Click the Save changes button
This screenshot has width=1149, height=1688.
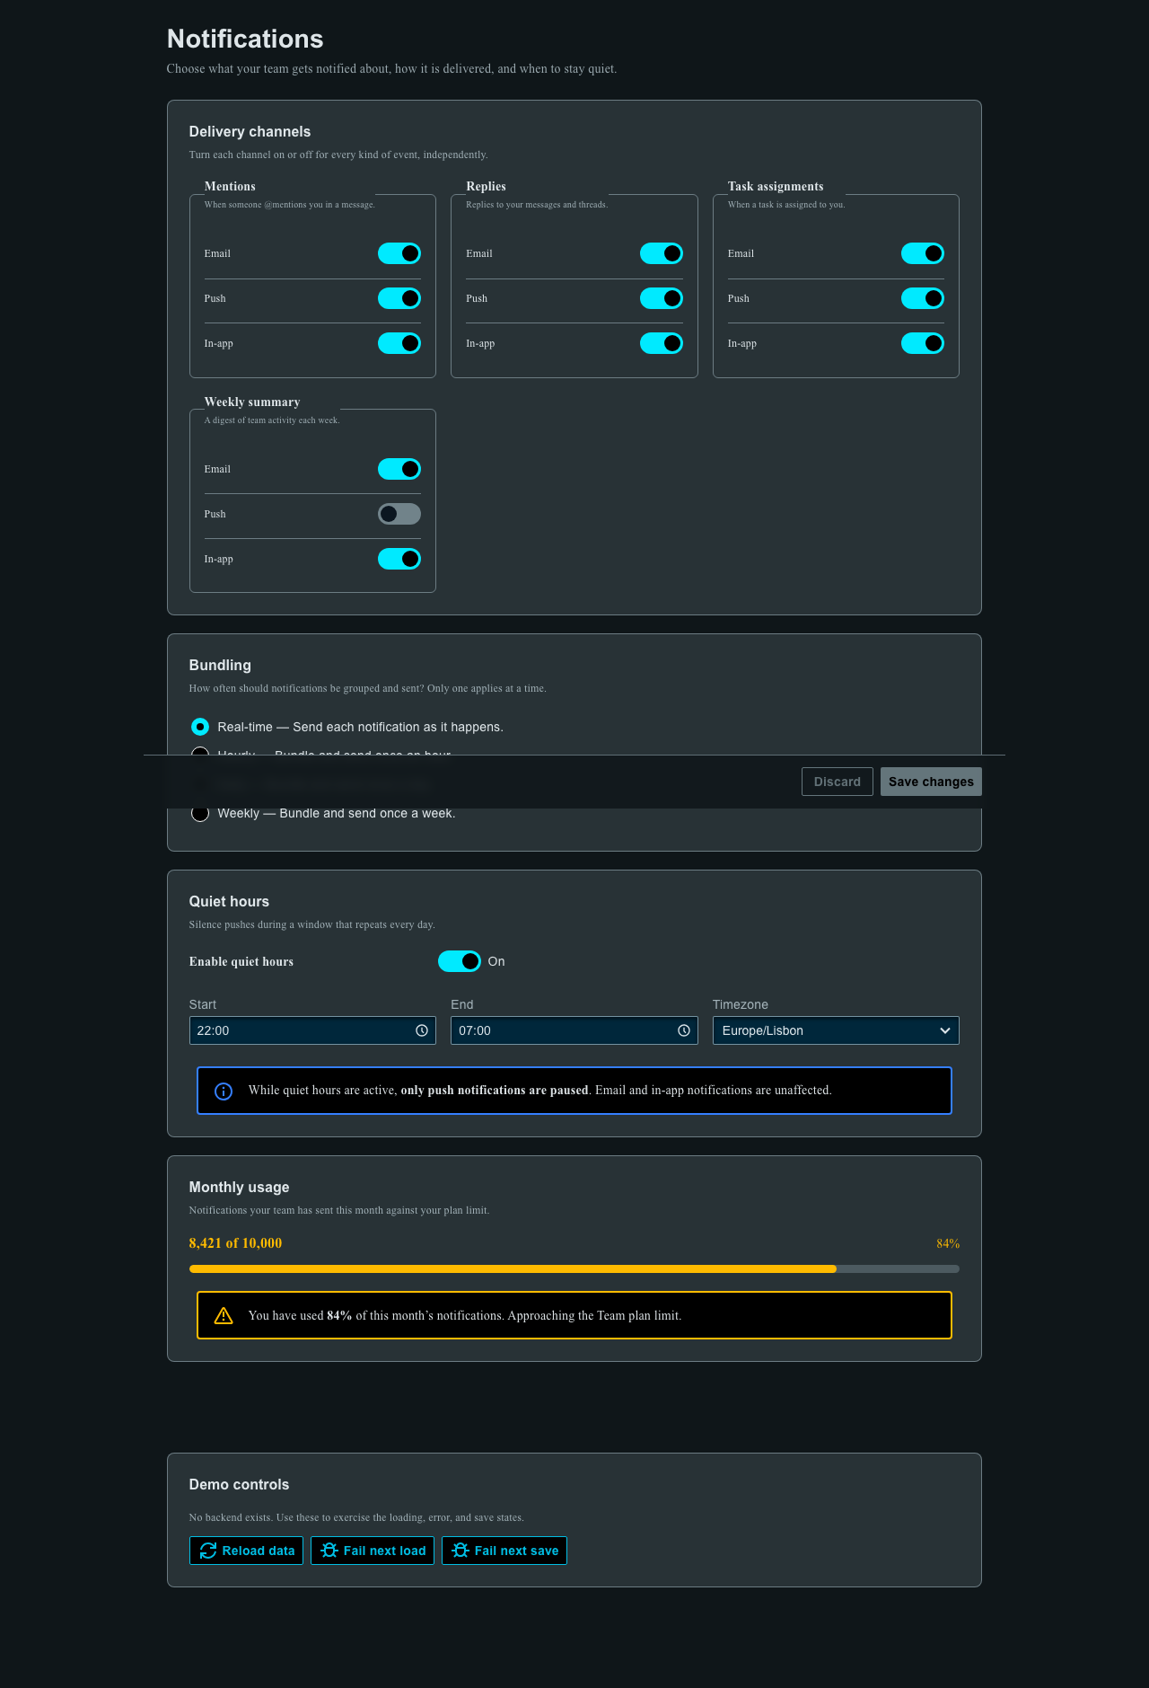pos(931,782)
